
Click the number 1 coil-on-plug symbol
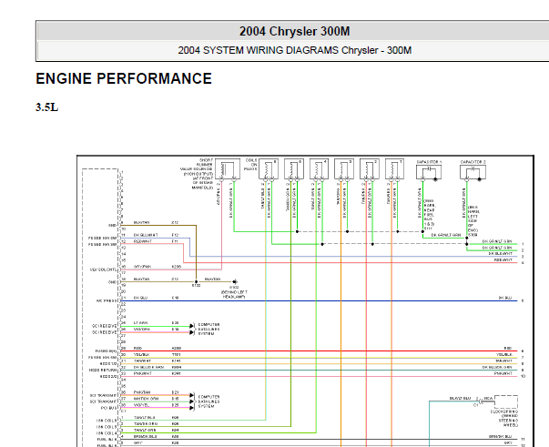[394, 169]
